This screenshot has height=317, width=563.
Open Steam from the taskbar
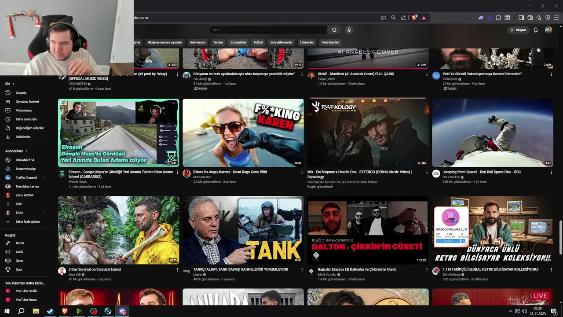tap(50, 311)
